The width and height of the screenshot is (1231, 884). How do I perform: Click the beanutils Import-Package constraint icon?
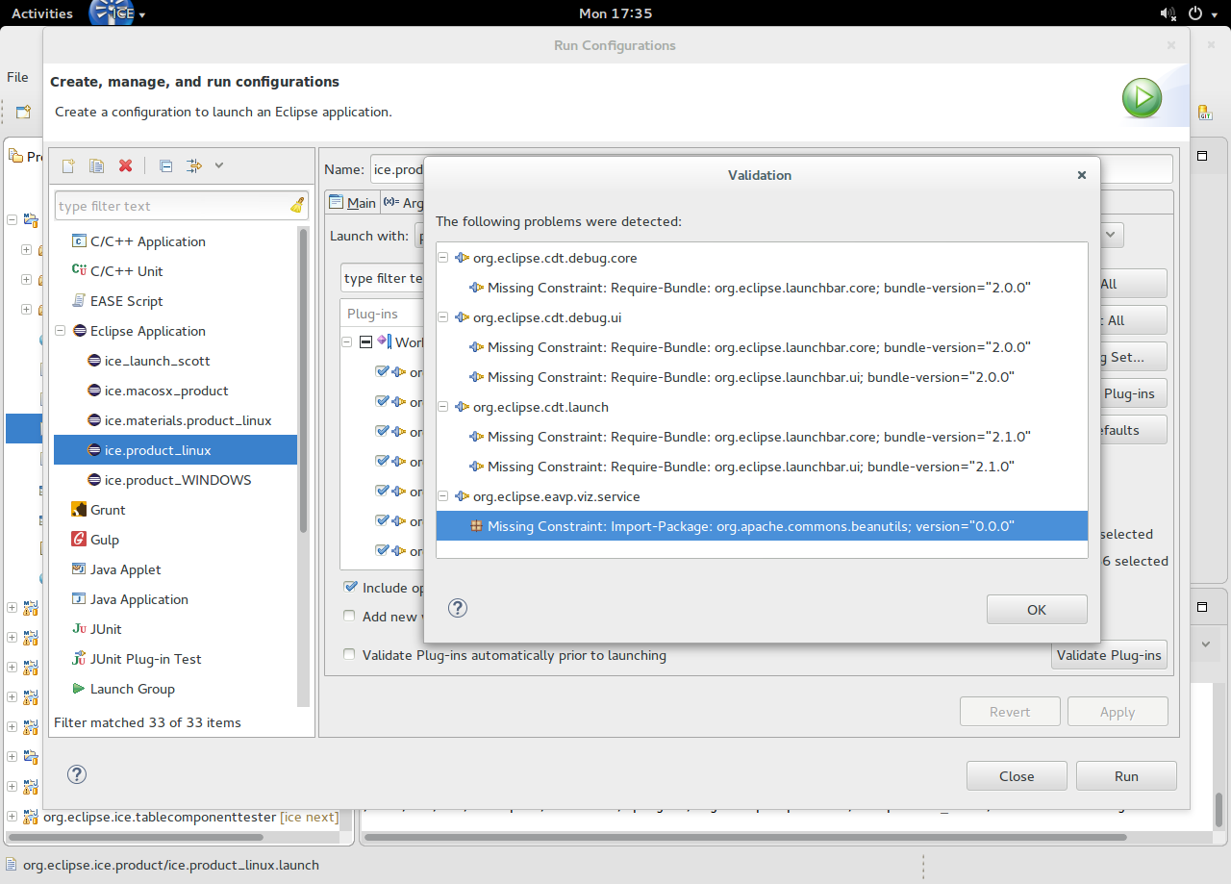(476, 526)
